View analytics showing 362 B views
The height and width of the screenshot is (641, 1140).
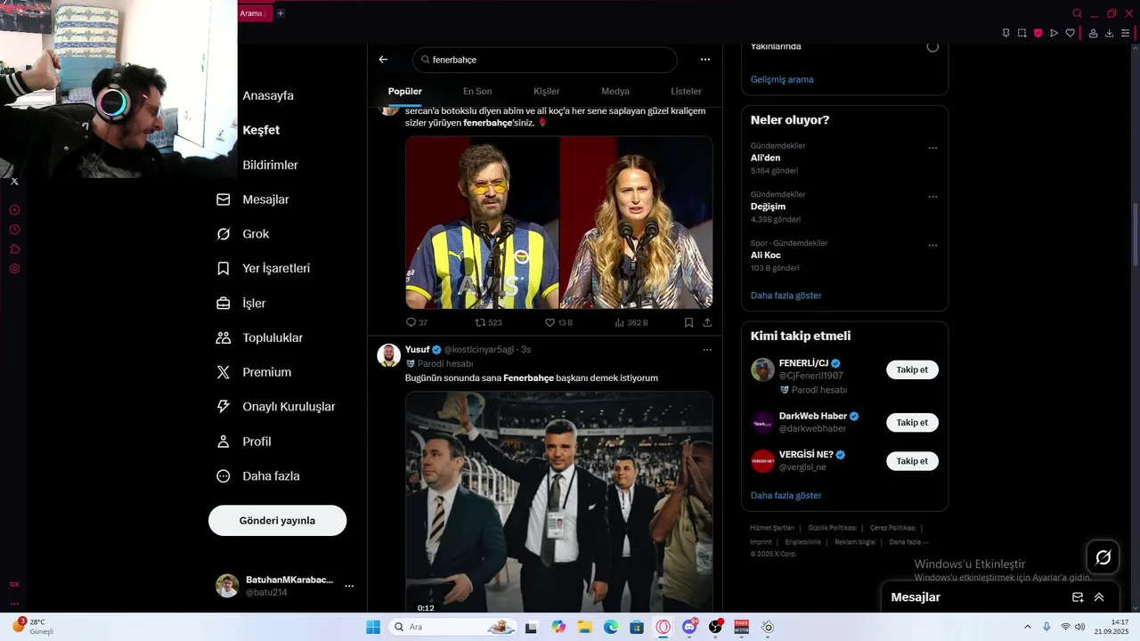pyautogui.click(x=631, y=322)
